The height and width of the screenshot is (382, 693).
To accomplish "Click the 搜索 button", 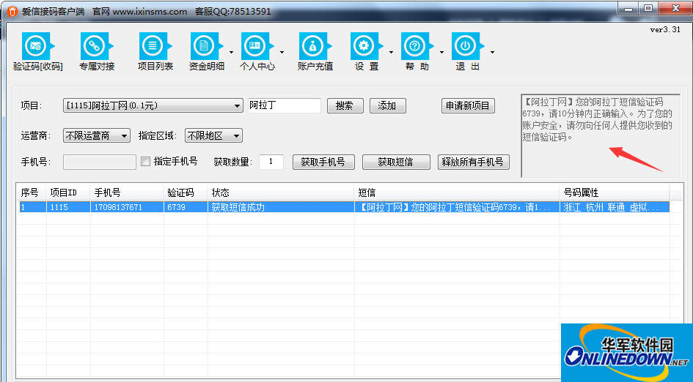I will (x=345, y=106).
